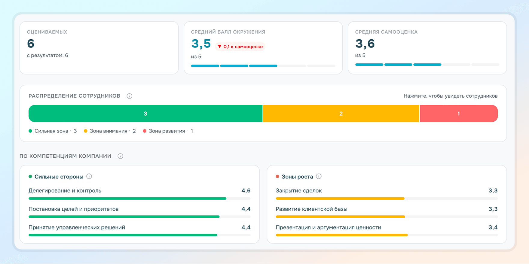Image resolution: width=529 pixels, height=264 pixels.
Task: Click the Зоны роста heading
Action: [297, 177]
